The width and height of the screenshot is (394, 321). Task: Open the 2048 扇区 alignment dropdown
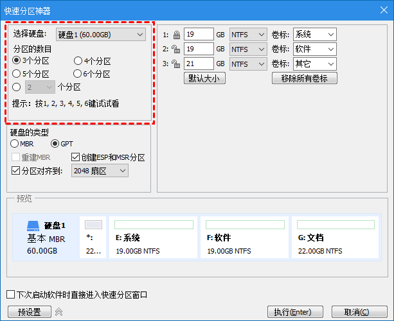click(x=100, y=171)
